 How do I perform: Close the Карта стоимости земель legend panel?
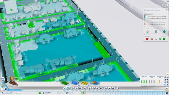click(x=167, y=9)
